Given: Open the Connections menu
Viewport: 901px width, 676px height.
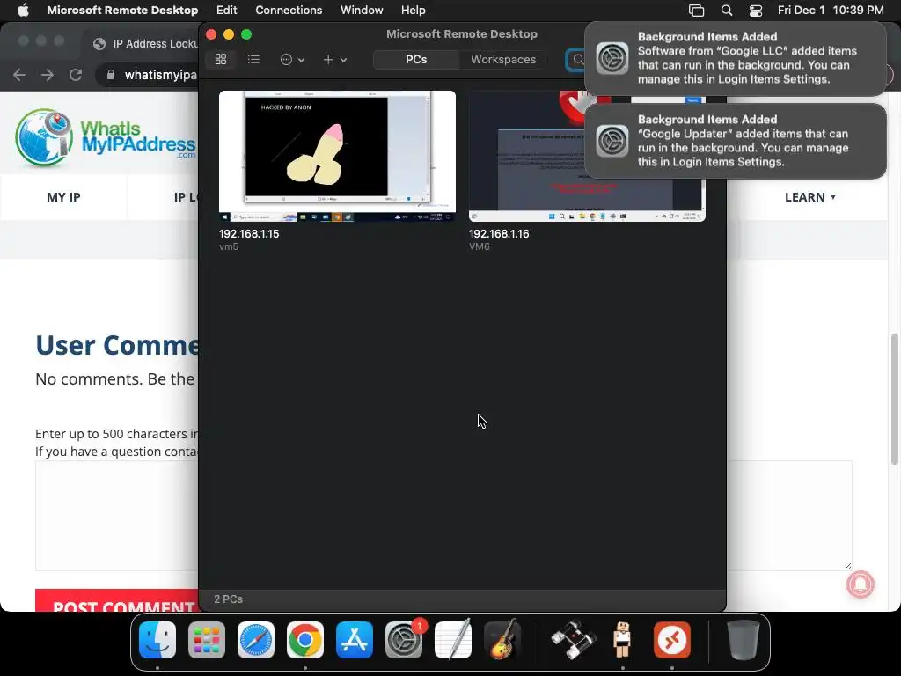Looking at the screenshot, I should (289, 10).
